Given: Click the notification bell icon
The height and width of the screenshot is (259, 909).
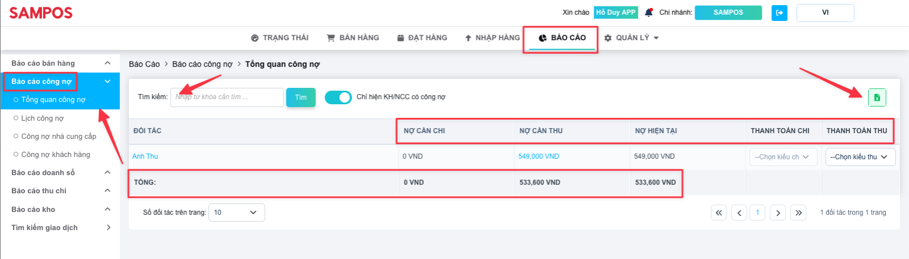Looking at the screenshot, I should click(x=649, y=12).
